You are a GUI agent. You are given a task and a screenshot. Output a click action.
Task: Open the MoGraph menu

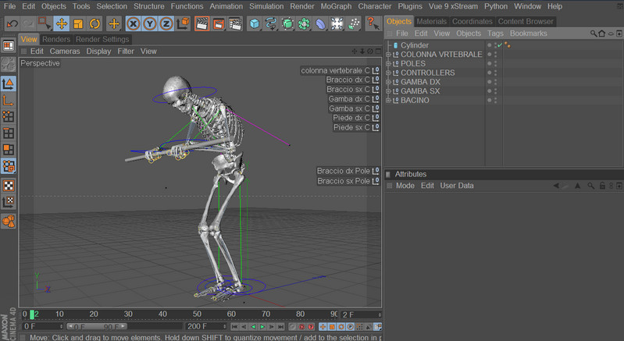pos(336,6)
